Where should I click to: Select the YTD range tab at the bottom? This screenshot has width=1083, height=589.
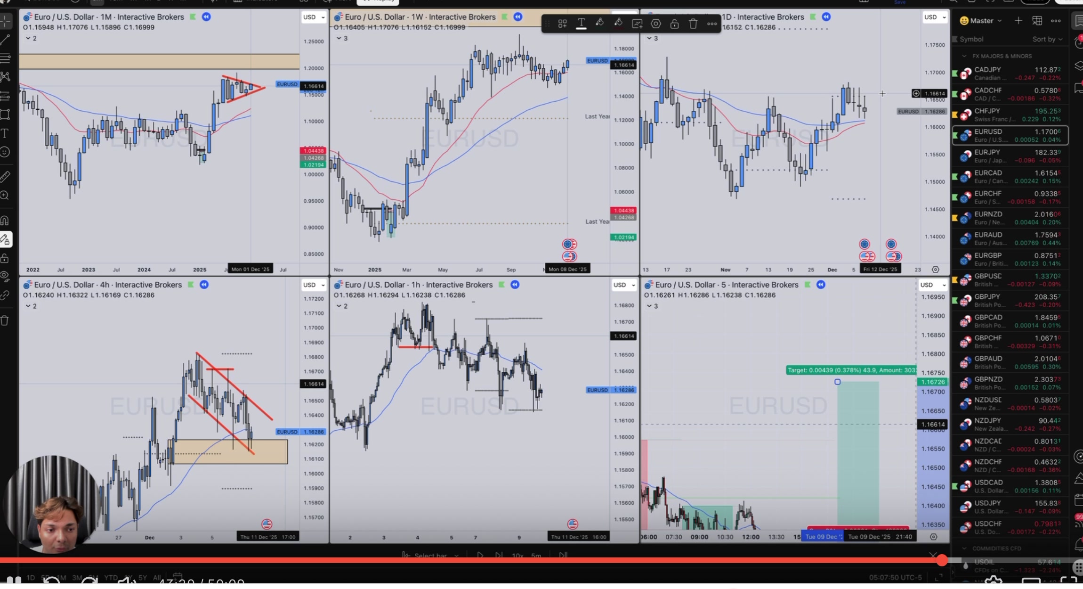click(x=110, y=577)
